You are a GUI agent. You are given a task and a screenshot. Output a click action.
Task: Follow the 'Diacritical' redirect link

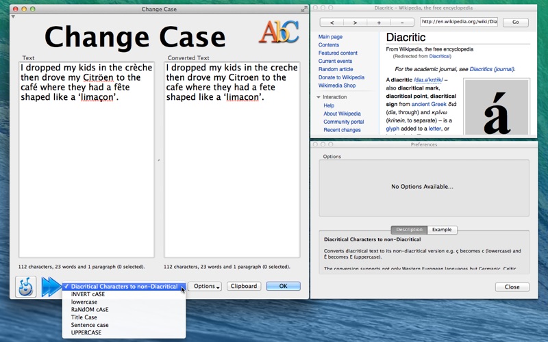click(x=440, y=56)
